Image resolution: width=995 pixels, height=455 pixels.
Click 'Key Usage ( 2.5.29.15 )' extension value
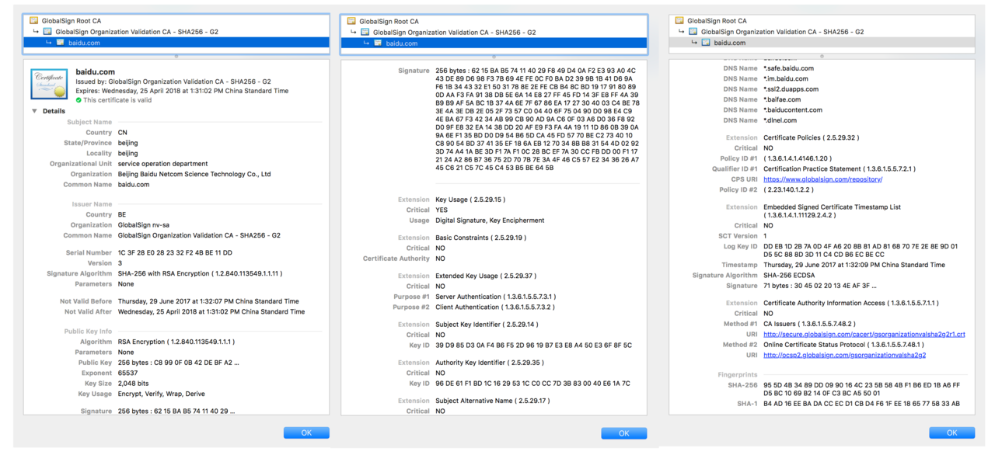coord(470,200)
